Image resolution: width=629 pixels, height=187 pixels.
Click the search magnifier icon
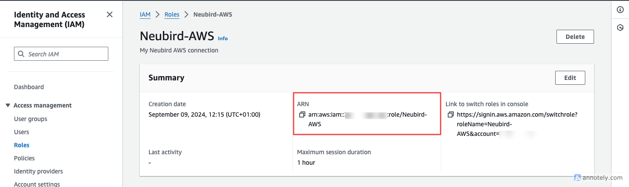[x=21, y=54]
